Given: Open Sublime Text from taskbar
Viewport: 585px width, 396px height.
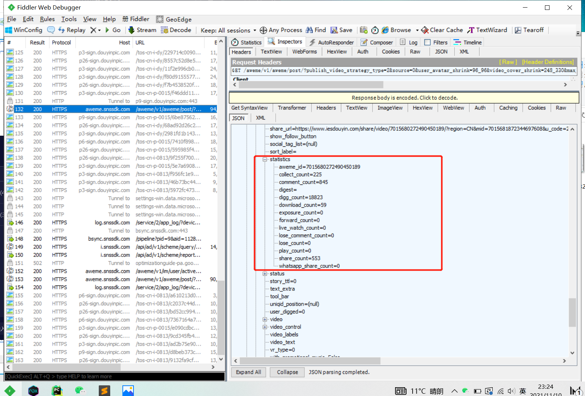Looking at the screenshot, I should [104, 390].
